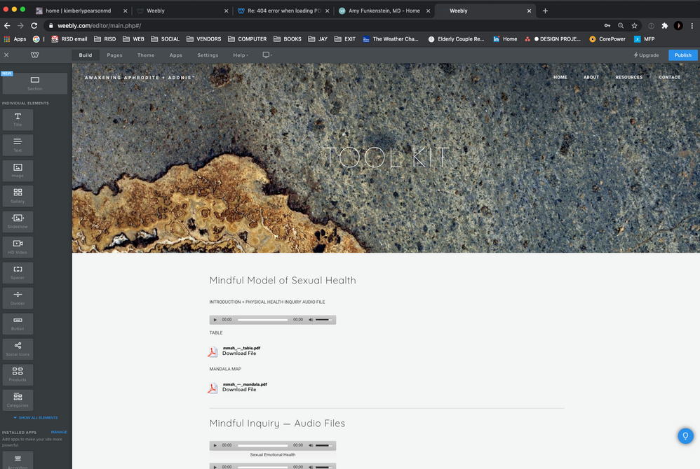Adjust Introduction audio progress bar
The height and width of the screenshot is (469, 700).
(262, 320)
